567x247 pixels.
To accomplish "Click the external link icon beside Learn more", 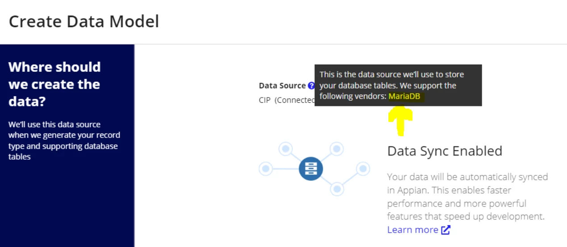I will pos(446,230).
